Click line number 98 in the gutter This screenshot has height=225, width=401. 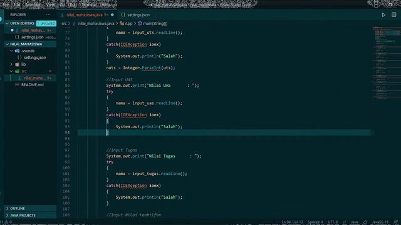pos(67,156)
